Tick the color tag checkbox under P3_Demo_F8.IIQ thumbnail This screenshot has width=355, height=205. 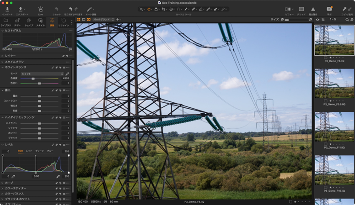point(326,58)
